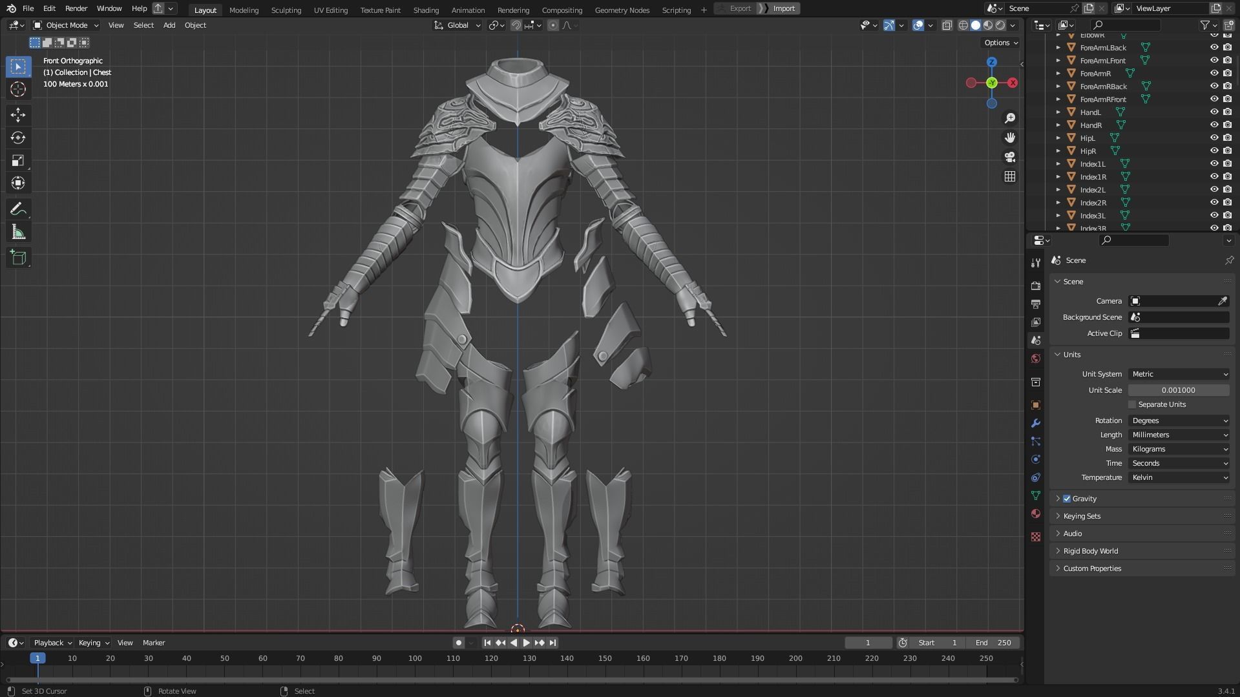Viewport: 1240px width, 697px height.
Task: Click the viewport pan hand icon
Action: (1009, 138)
